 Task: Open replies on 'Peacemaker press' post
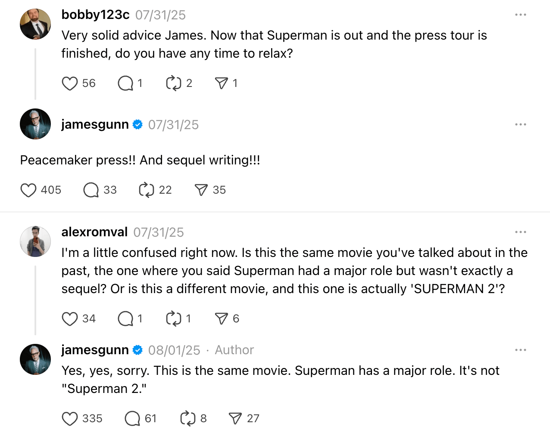(91, 190)
